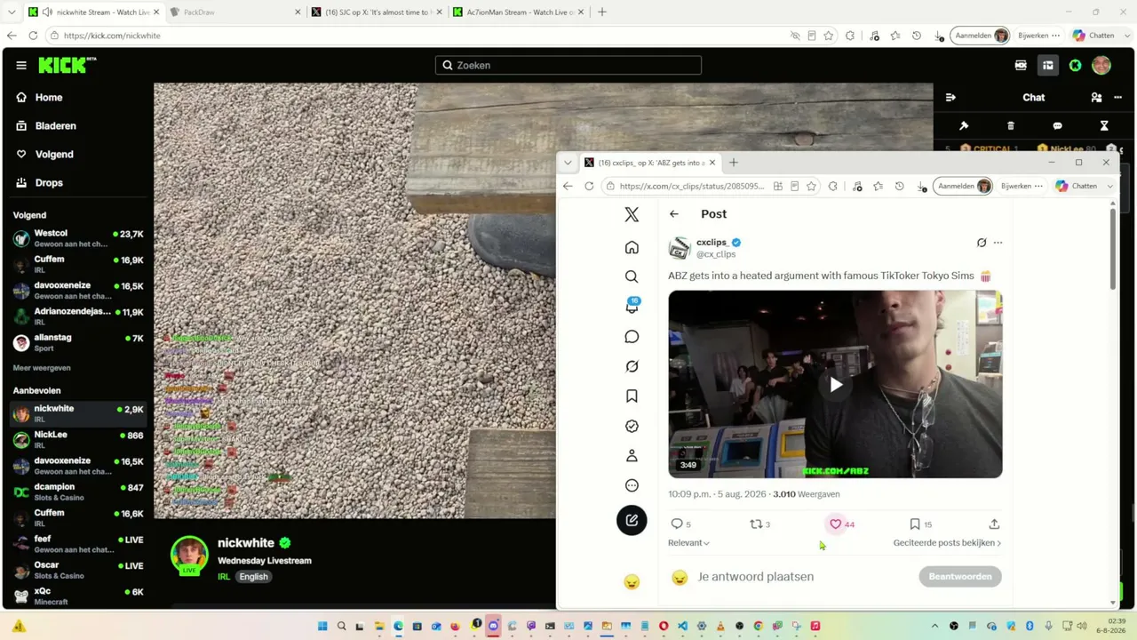Expand more X sidebar options

coord(632,485)
